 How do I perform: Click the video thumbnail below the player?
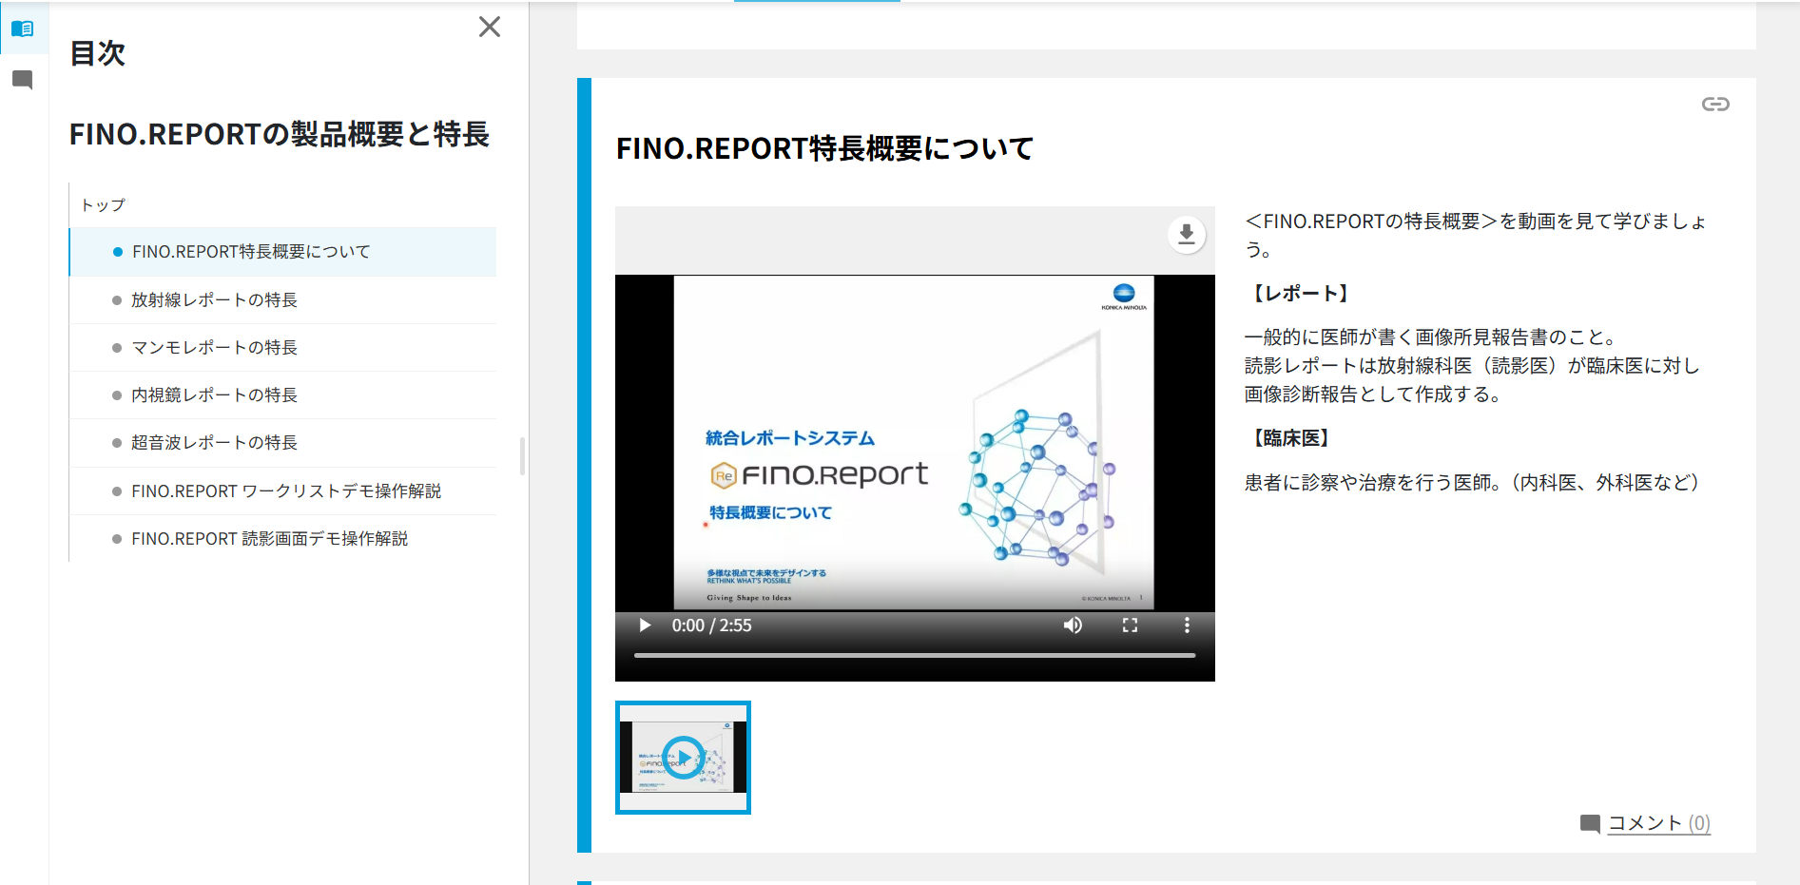683,757
